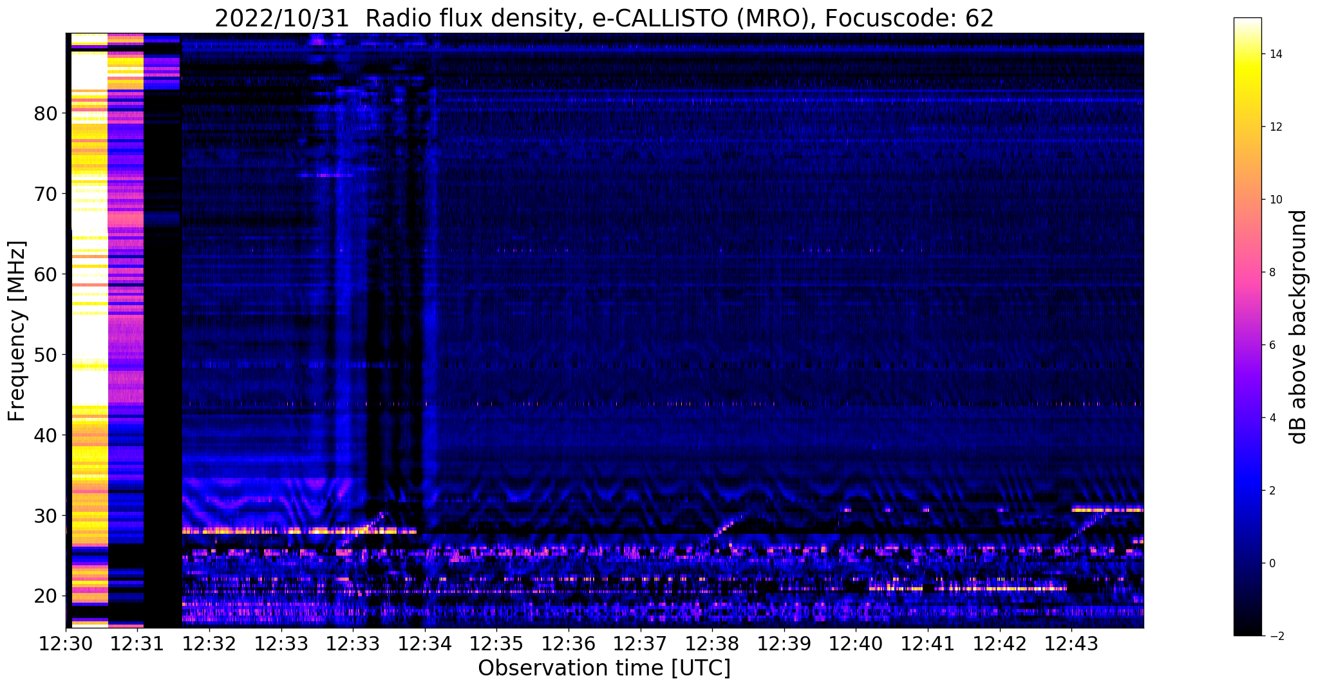Click the 30 tick on the frequency axis
This screenshot has height=687, width=1318.
pos(46,516)
